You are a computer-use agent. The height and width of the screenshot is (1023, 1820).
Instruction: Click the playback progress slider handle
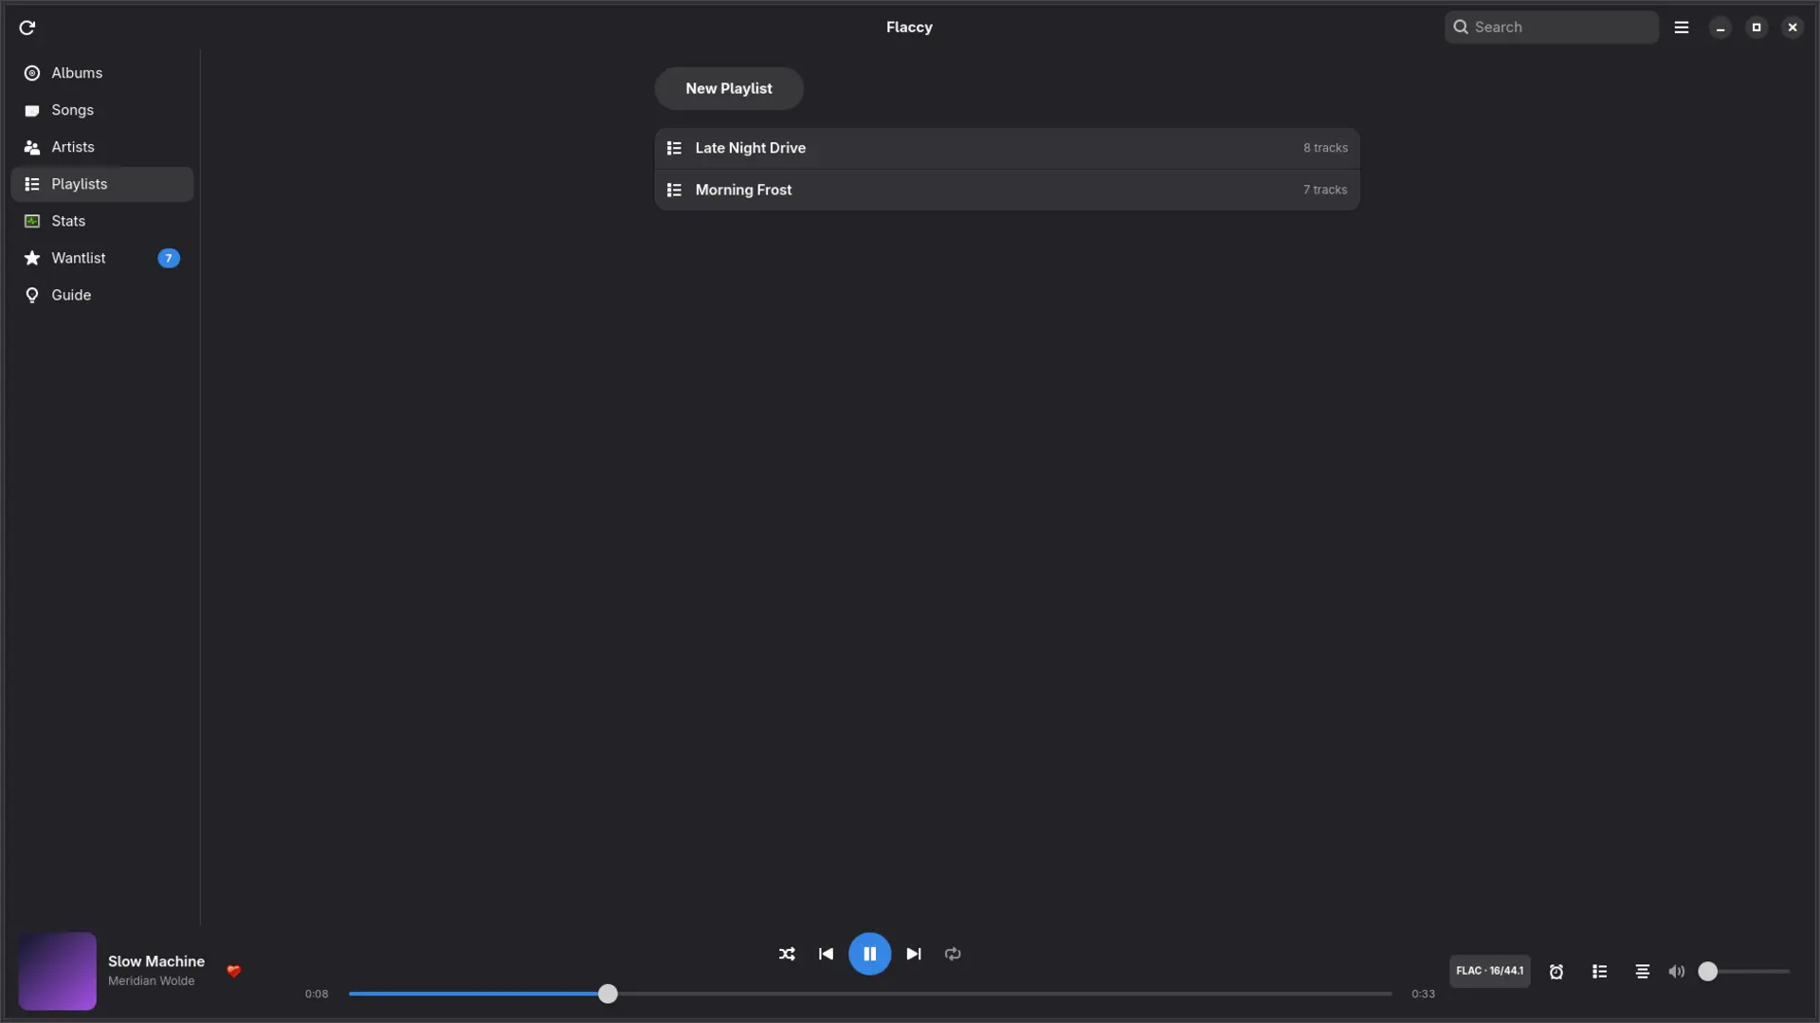(608, 994)
